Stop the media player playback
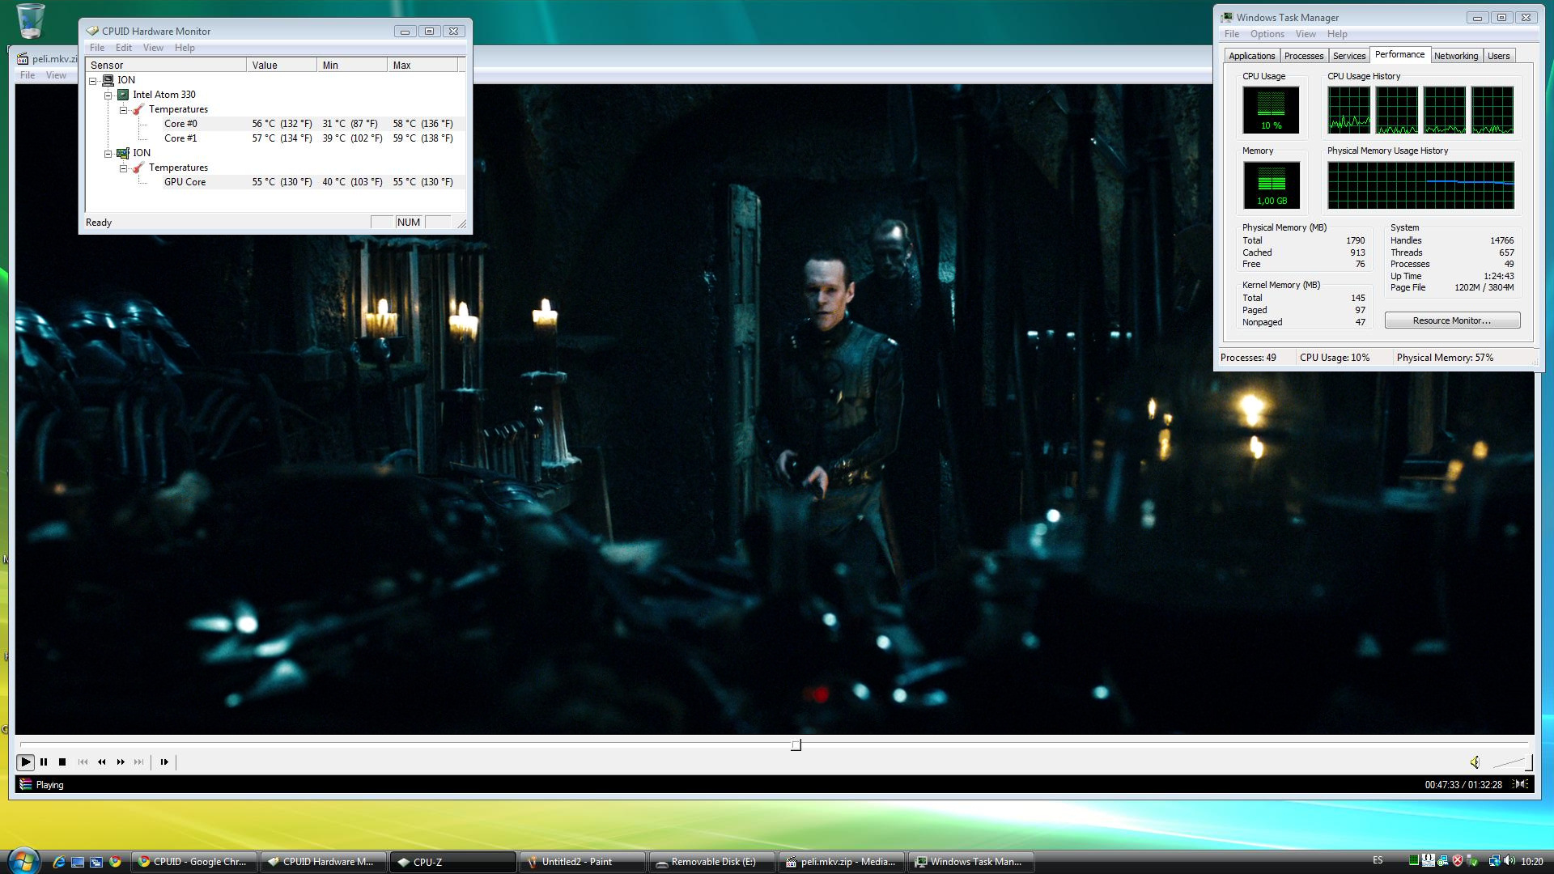Viewport: 1554px width, 874px height. pyautogui.click(x=62, y=762)
